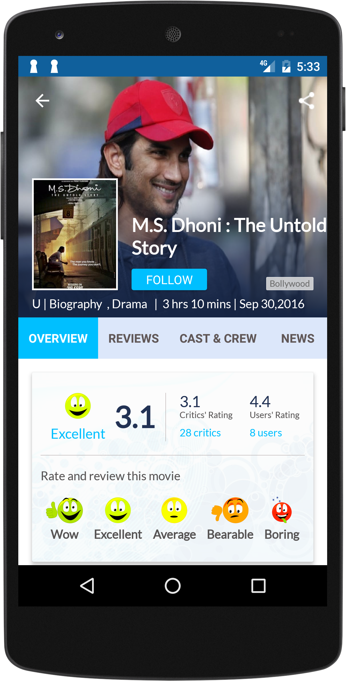
Task: Tap the Android back navigation button
Action: (87, 586)
